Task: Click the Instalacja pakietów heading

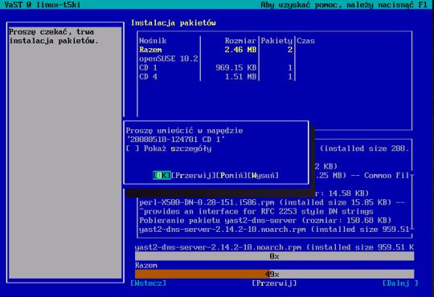Action: point(174,23)
